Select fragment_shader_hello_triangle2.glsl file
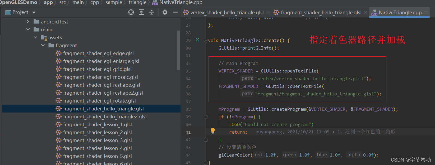 click(105, 117)
